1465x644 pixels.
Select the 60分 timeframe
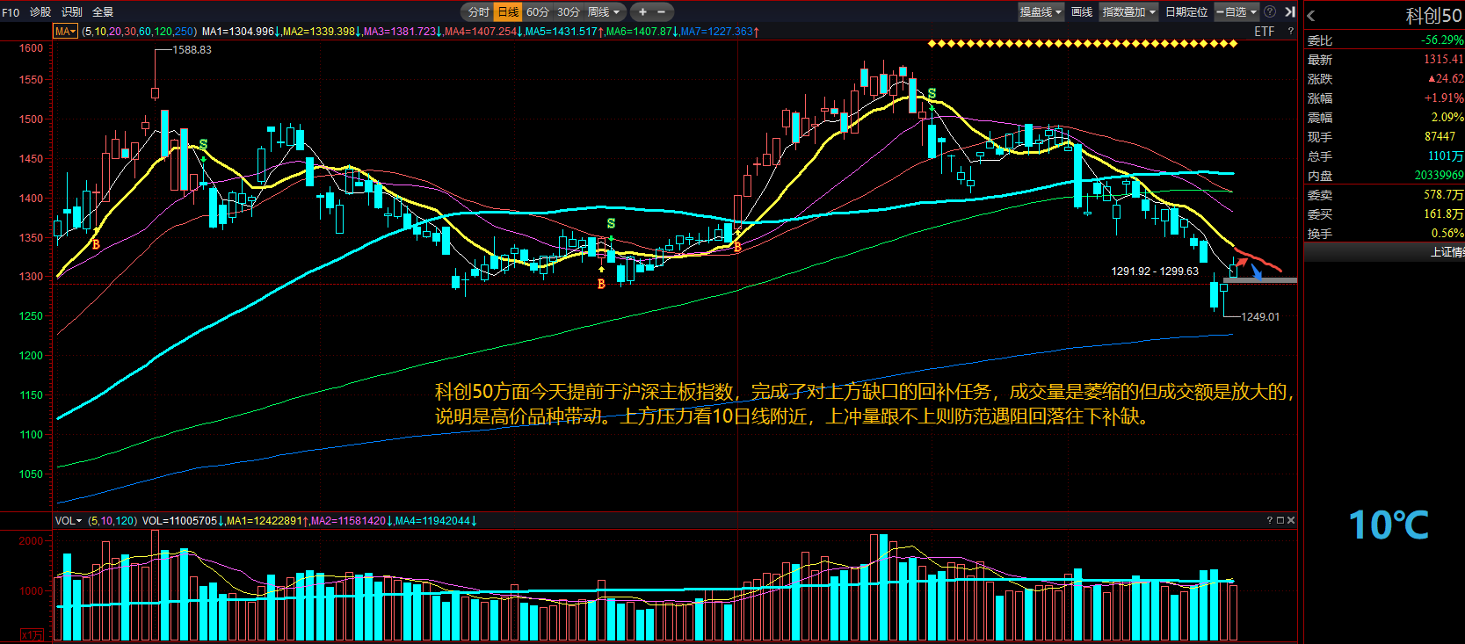(x=538, y=12)
